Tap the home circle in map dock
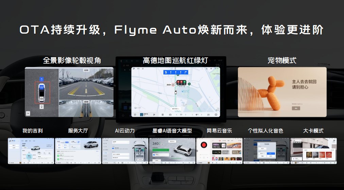The width and height of the screenshot is (344, 190). [135, 115]
